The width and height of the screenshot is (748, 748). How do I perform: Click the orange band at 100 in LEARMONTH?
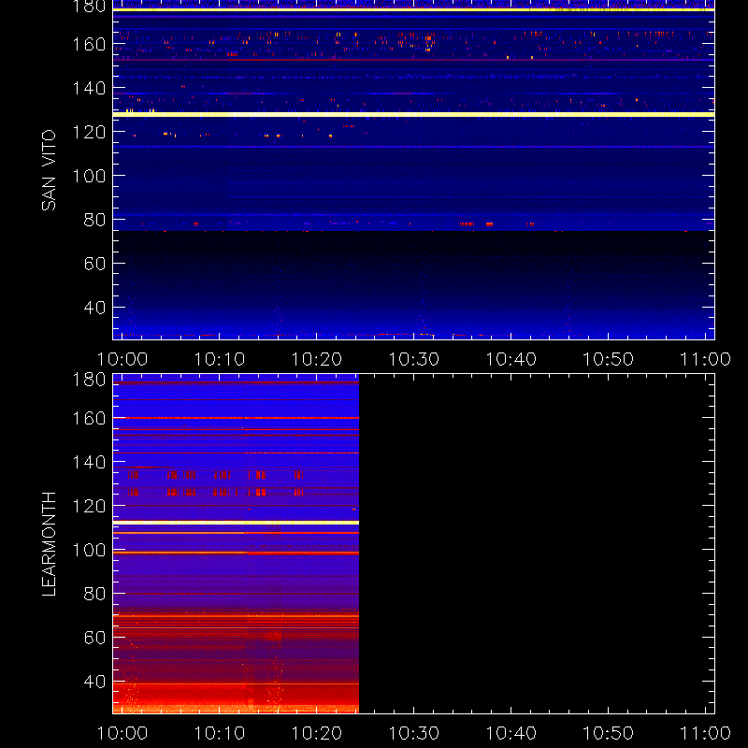[236, 553]
